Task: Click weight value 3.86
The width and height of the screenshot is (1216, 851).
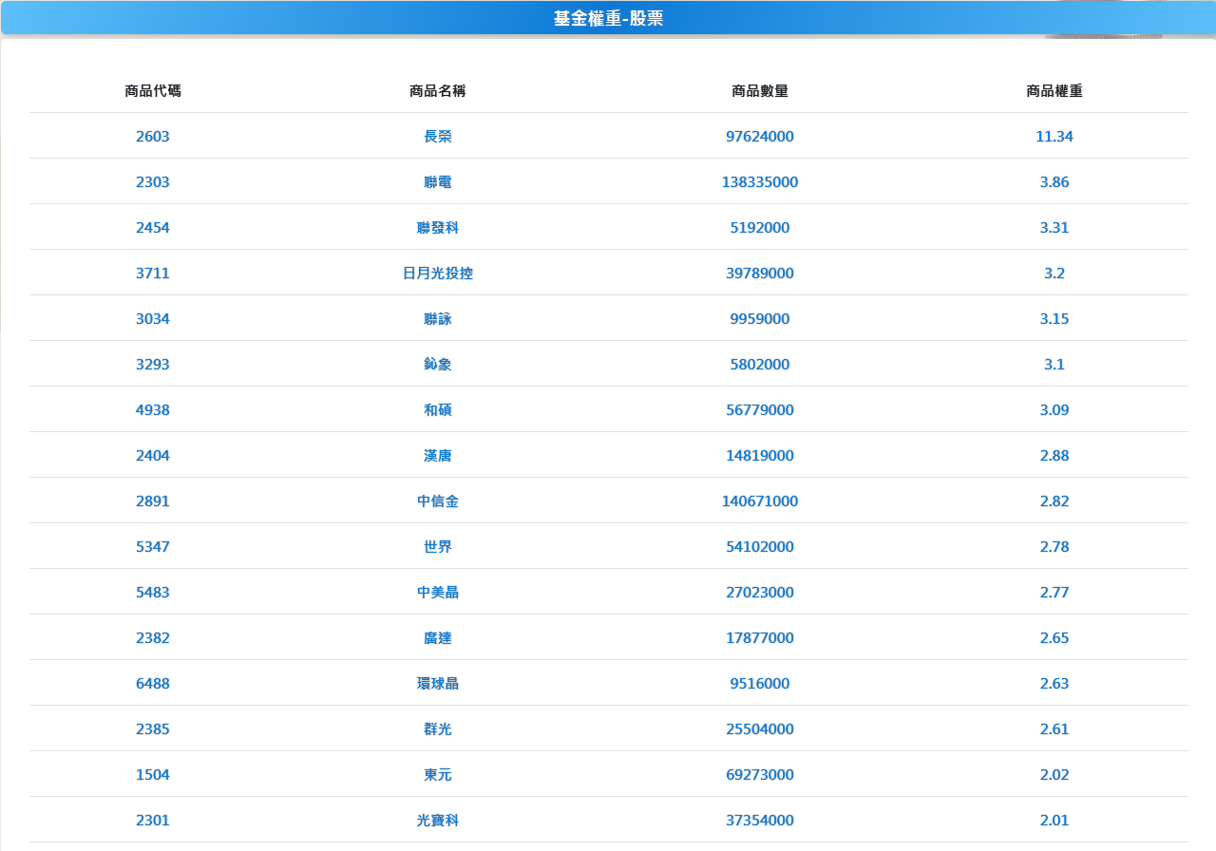Action: coord(1054,182)
